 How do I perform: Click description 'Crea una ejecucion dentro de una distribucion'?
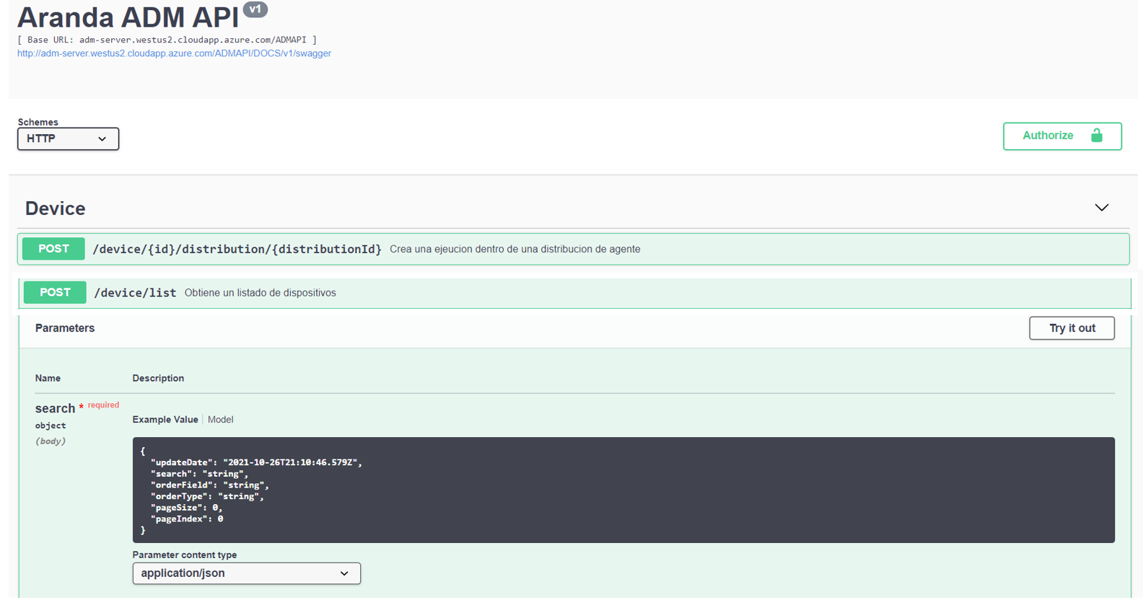point(515,249)
